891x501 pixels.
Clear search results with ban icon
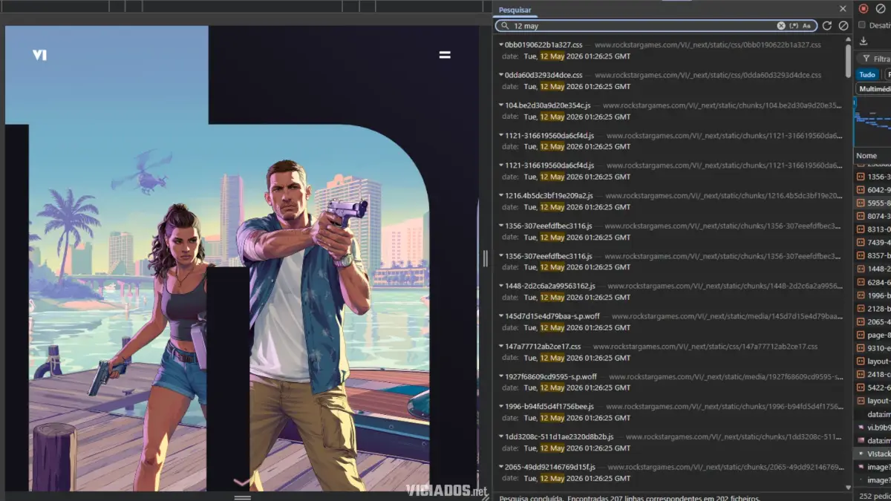843,26
